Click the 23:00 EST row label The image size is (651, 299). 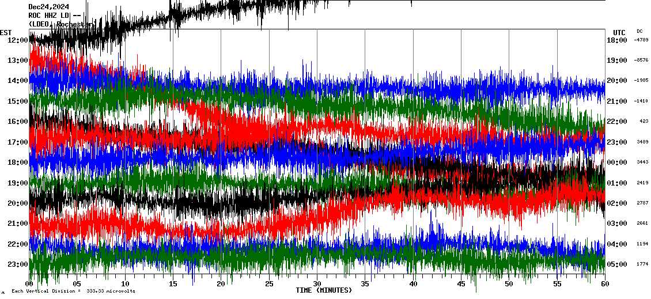[17, 264]
